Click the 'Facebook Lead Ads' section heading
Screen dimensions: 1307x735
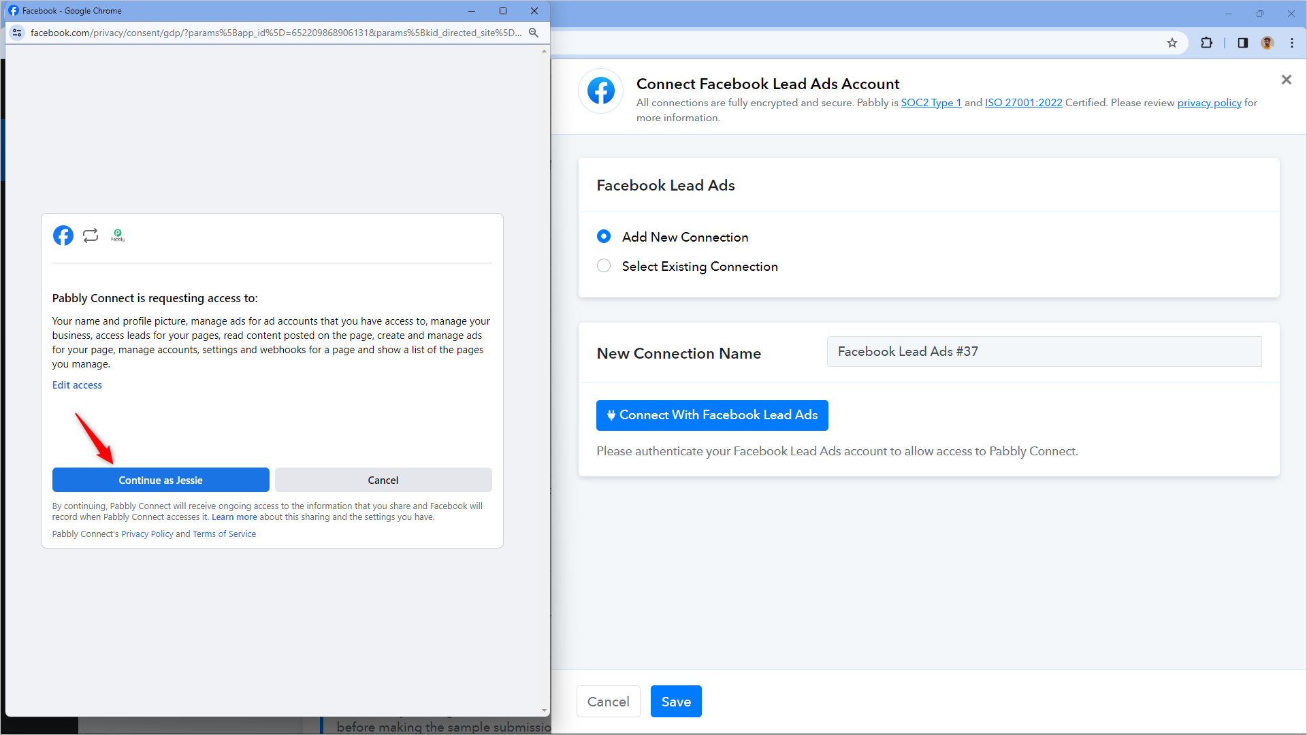[666, 185]
